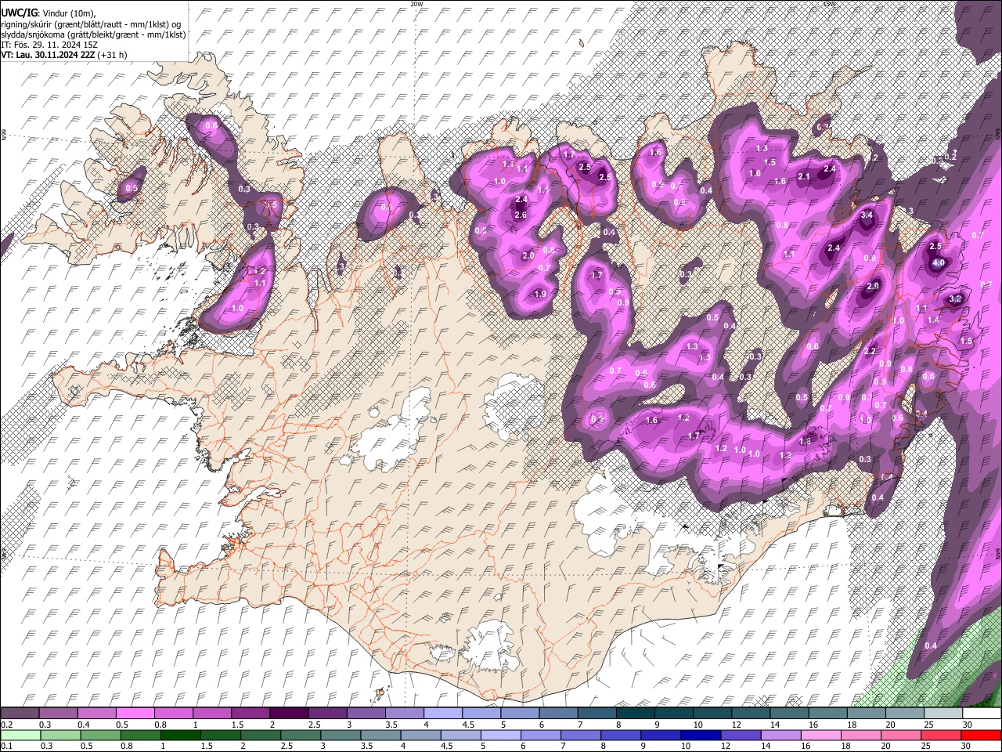Screen dimensions: 1002x752
Task: Select the darkest green 1 rain legend swatch
Action: pos(180,736)
